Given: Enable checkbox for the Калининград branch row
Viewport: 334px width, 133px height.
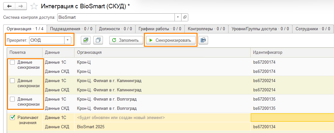Looking at the screenshot, I should [12, 81].
